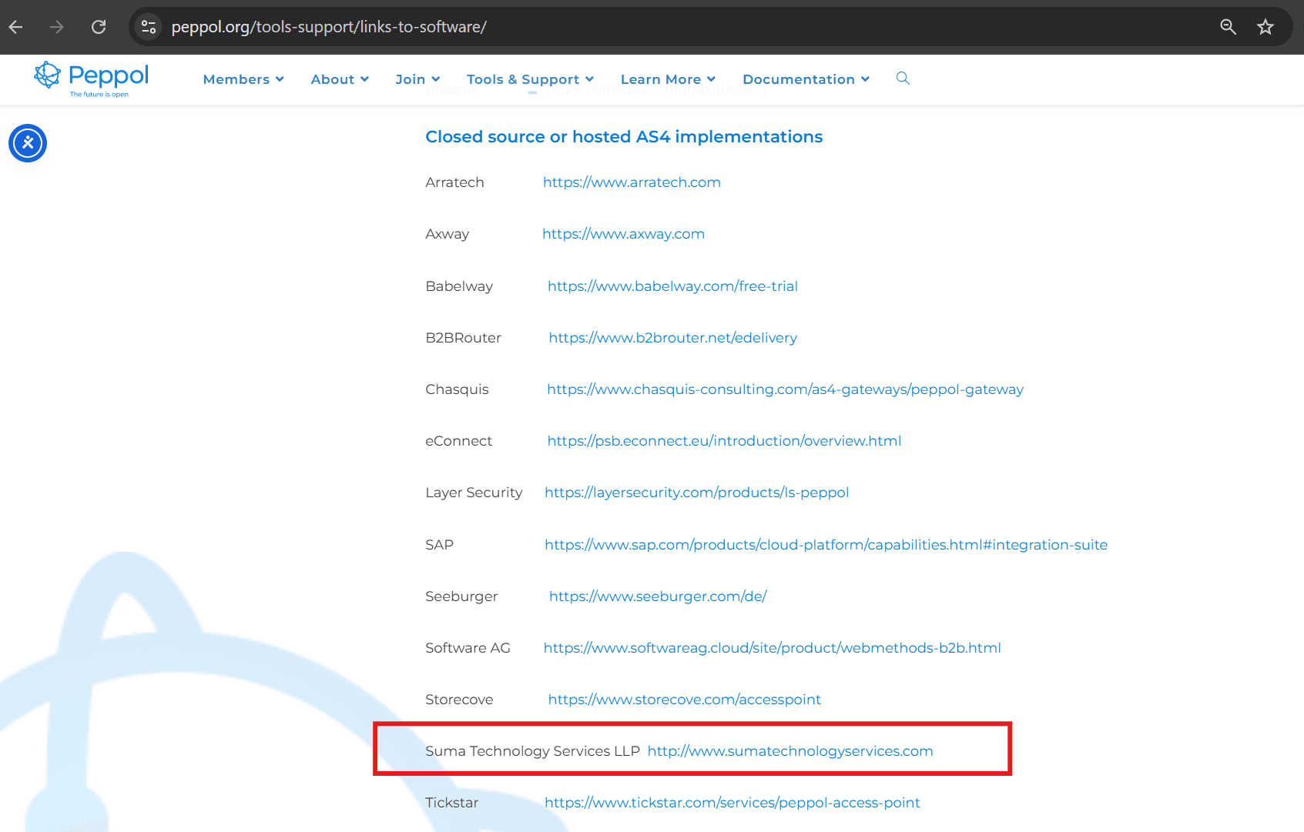
Task: Open the Documentation menu
Action: click(806, 79)
